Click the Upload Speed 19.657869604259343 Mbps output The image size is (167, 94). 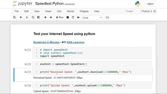(57, 91)
